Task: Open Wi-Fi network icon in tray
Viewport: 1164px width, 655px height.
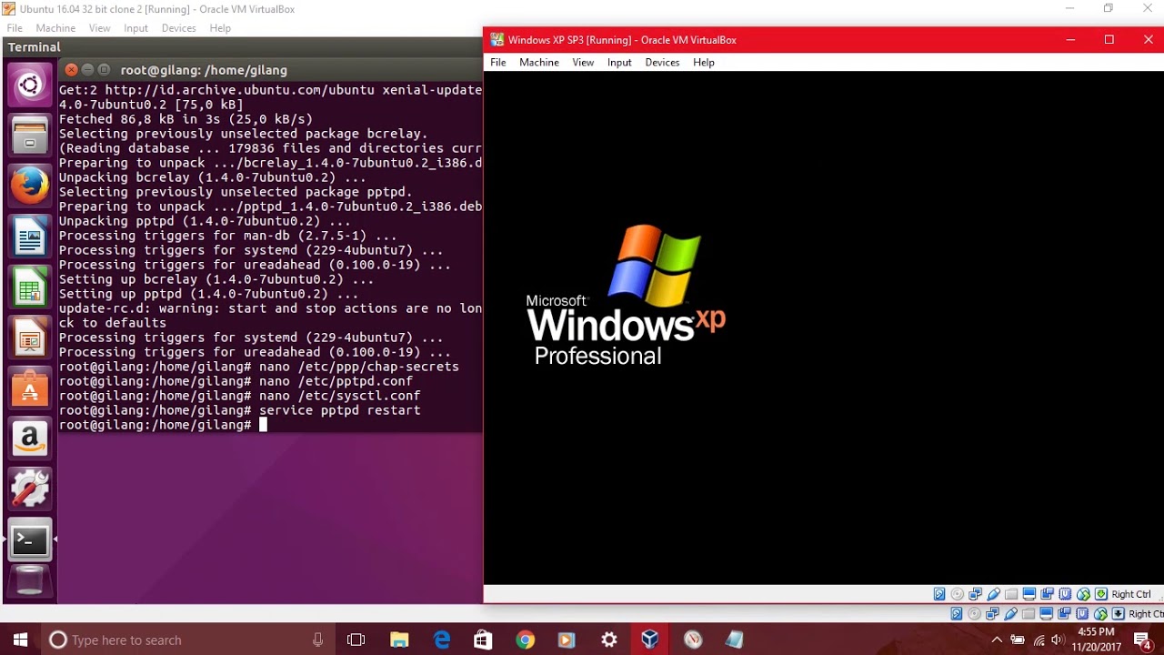Action: (x=1039, y=640)
